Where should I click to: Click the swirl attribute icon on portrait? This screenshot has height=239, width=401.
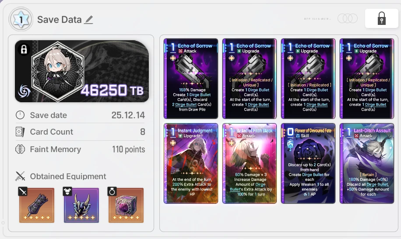coord(25,91)
